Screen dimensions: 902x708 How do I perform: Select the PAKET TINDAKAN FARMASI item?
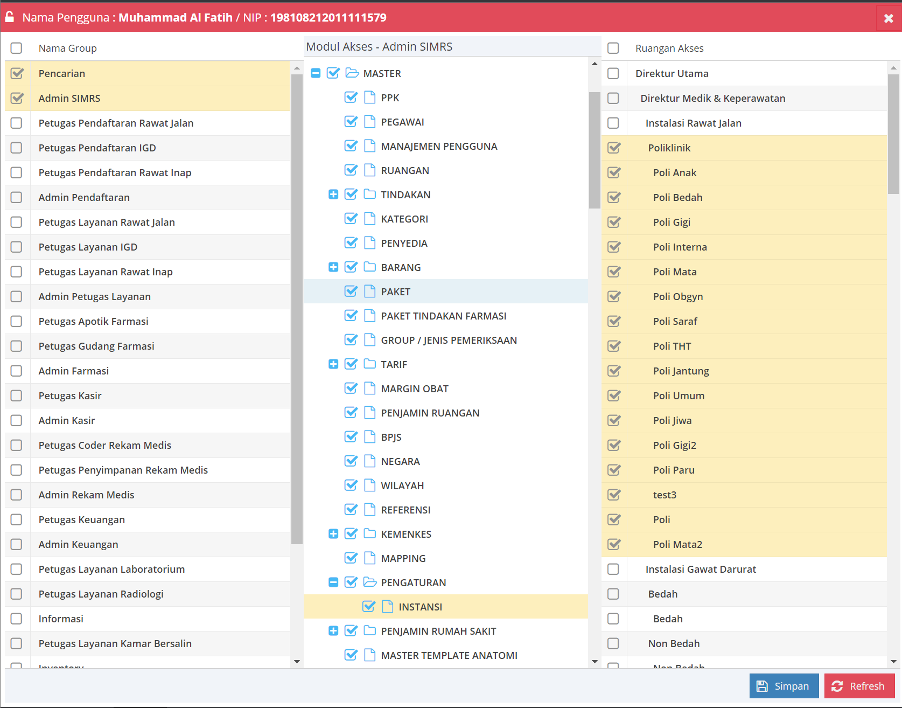point(443,316)
